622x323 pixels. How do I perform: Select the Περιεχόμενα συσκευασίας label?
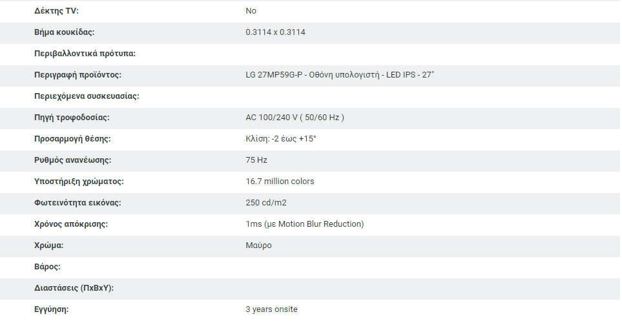[87, 96]
